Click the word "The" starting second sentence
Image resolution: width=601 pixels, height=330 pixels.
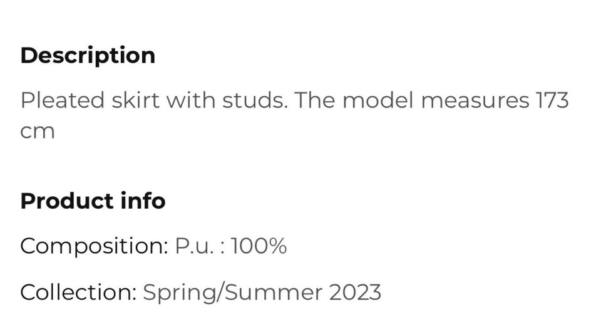(x=315, y=100)
